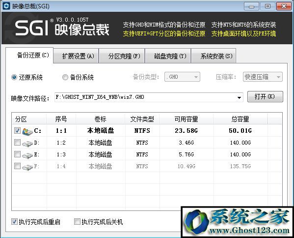Click NTFS in the F: row
The height and width of the screenshot is (238, 294).
point(142,166)
